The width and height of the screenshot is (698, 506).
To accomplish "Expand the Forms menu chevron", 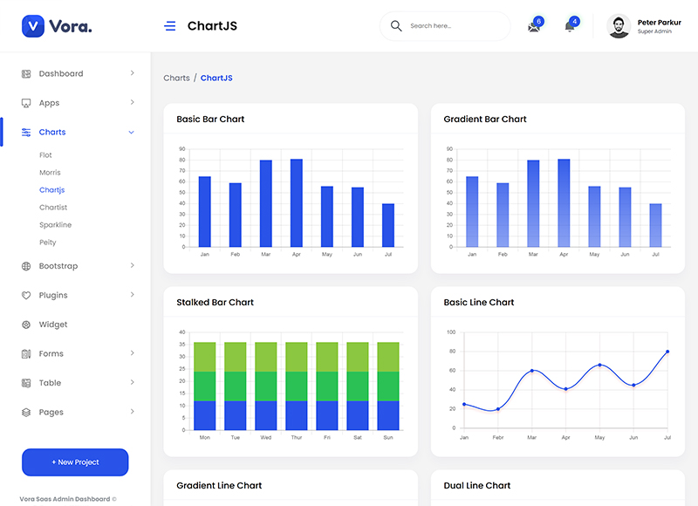I will point(132,353).
